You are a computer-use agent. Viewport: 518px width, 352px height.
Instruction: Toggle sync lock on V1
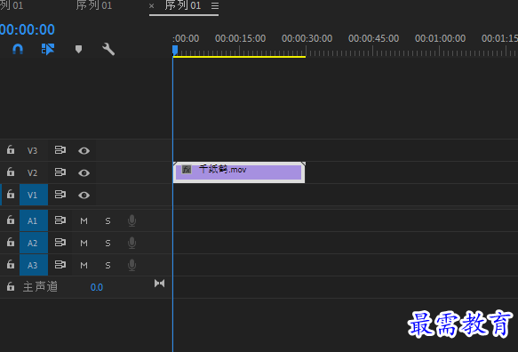(60, 195)
